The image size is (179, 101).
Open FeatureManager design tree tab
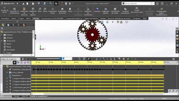(x=3, y=25)
